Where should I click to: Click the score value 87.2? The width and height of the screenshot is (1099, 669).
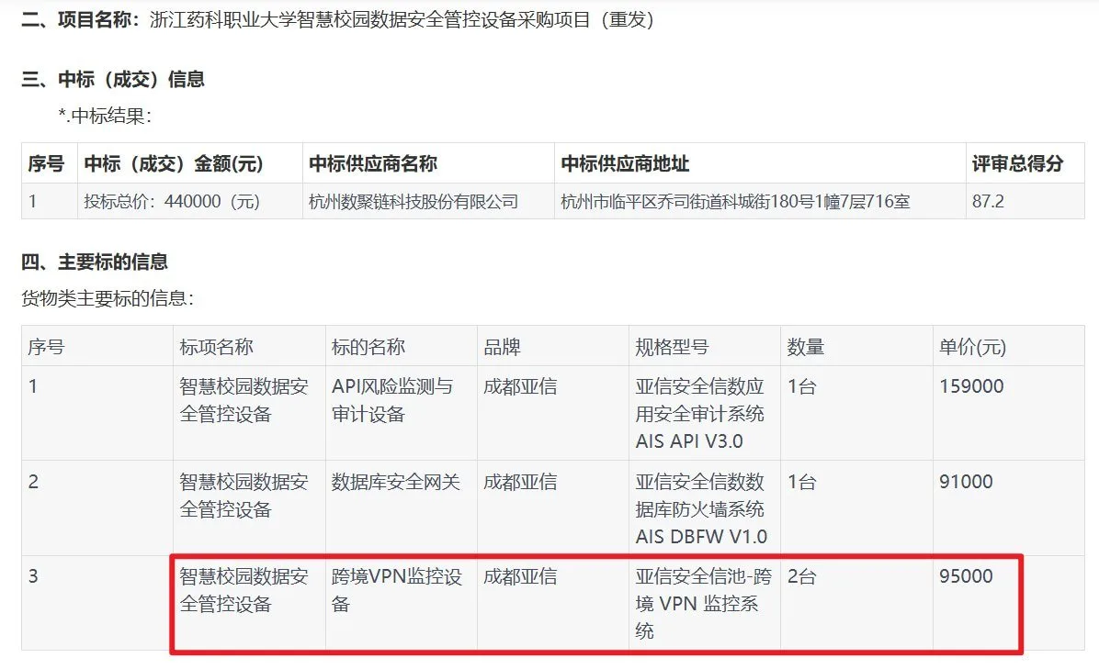tap(988, 202)
